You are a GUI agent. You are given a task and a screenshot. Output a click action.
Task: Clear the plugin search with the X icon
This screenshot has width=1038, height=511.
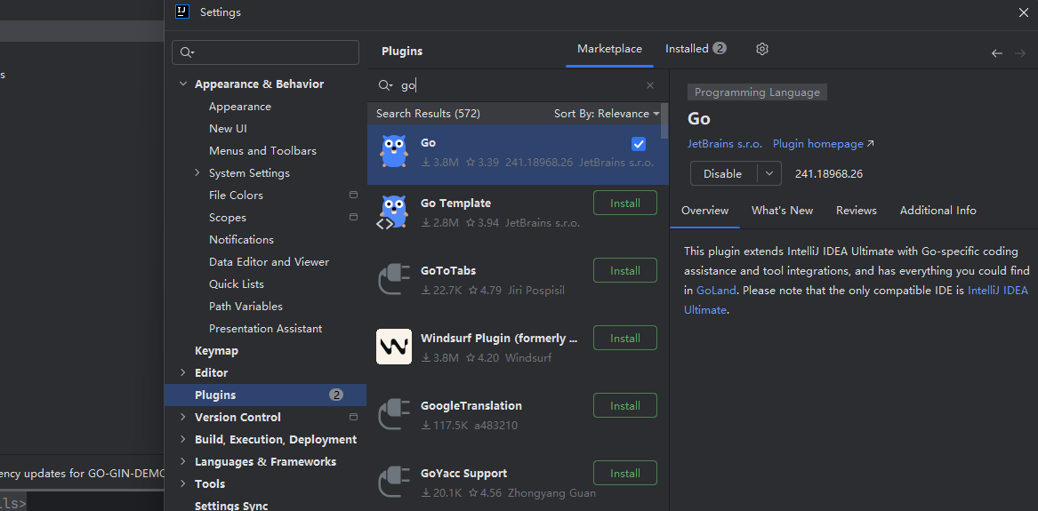[x=650, y=85]
